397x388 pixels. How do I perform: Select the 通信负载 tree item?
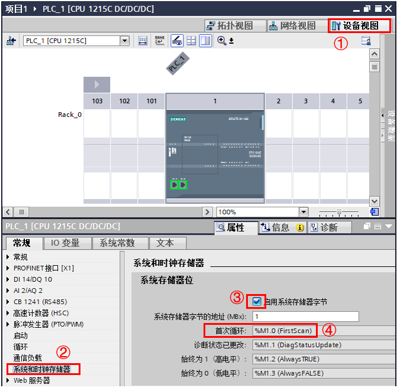point(28,358)
